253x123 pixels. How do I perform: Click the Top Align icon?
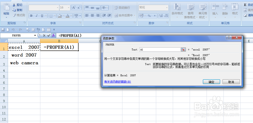pyautogui.click(x=87, y=7)
